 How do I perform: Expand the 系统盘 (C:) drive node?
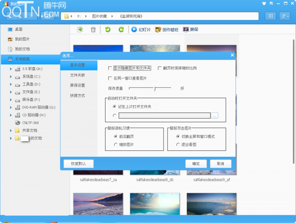point(11,77)
